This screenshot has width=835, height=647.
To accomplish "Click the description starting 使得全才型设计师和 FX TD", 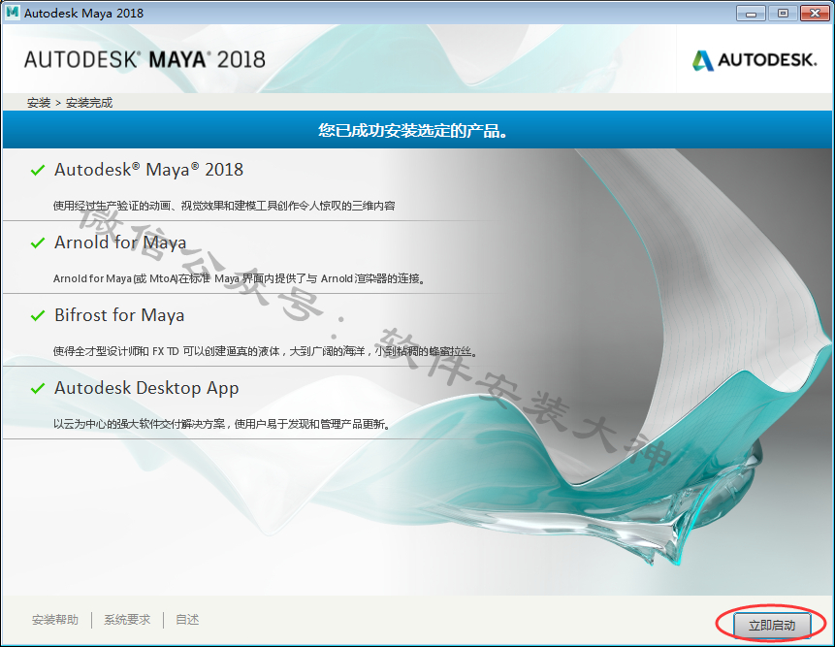I will pyautogui.click(x=266, y=351).
